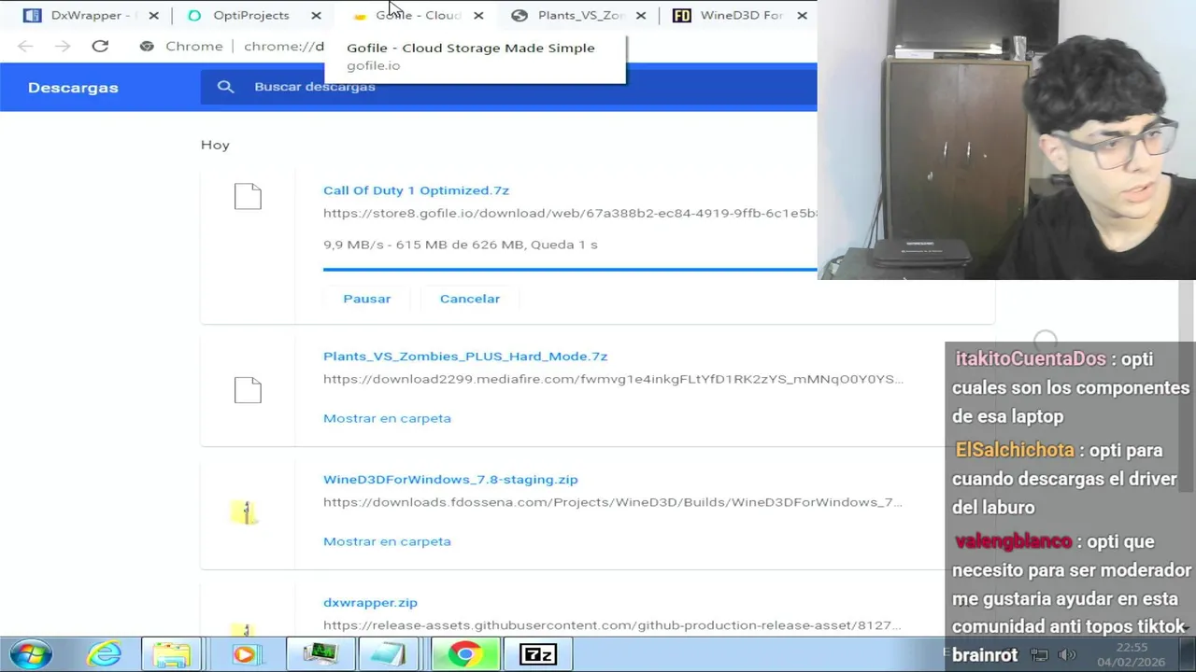Screen dimensions: 1196x672
Task: Click the search magnifier icon
Action: click(x=225, y=87)
